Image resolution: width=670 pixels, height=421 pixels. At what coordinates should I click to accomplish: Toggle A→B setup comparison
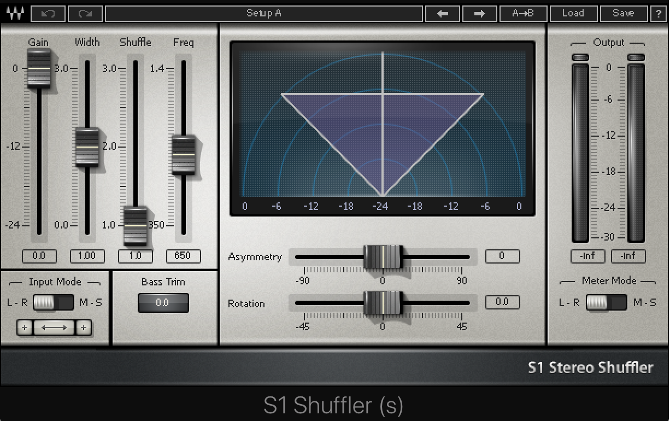[x=523, y=13]
